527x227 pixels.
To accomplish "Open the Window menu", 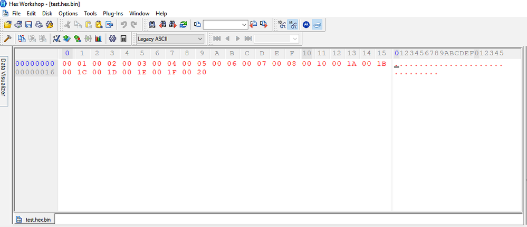I will (x=139, y=14).
